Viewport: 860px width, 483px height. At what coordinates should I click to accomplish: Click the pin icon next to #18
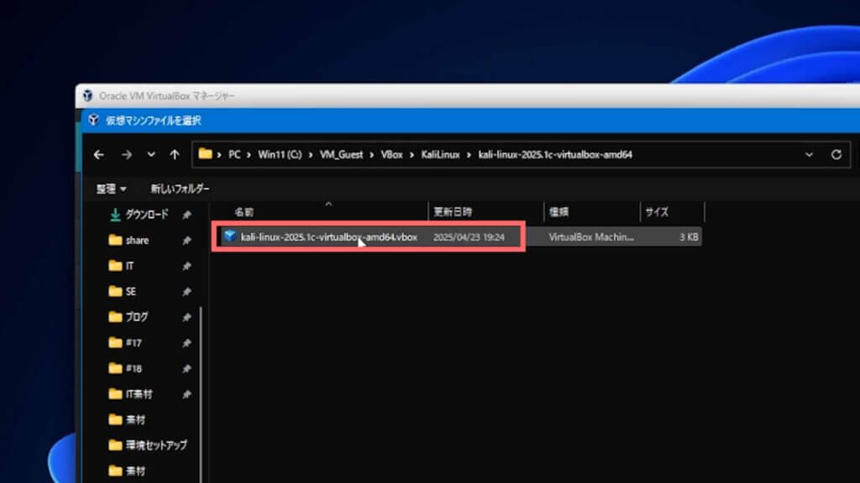tap(186, 369)
